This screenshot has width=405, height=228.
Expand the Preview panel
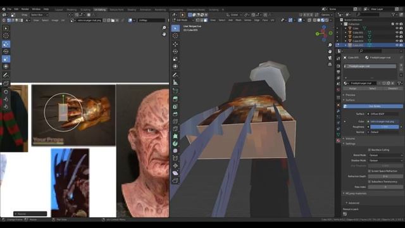click(x=349, y=95)
